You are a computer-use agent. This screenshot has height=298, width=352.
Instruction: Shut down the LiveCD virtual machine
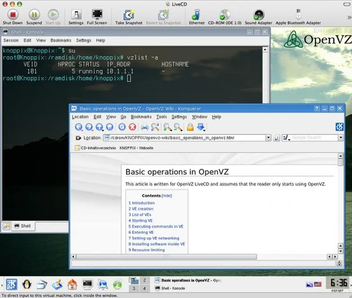pos(13,17)
